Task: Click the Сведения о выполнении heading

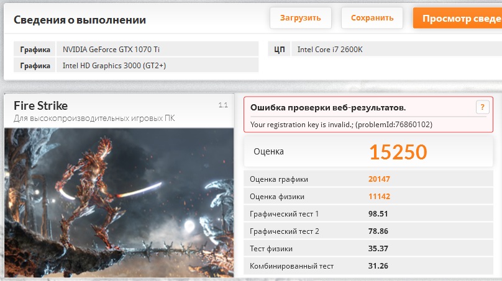Action: (x=80, y=20)
